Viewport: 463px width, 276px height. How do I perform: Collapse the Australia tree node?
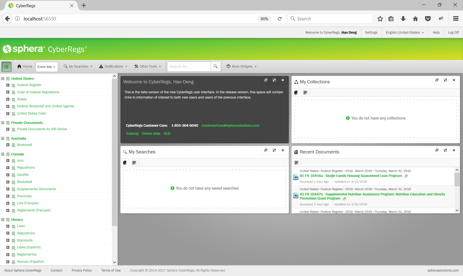pos(3,139)
